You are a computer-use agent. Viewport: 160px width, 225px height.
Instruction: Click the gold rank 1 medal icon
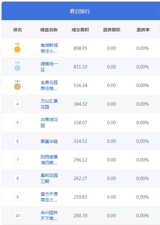[17, 48]
